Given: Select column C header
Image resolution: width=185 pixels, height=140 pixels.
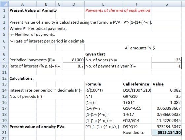Looking at the screenshot, I should click(x=59, y=4).
